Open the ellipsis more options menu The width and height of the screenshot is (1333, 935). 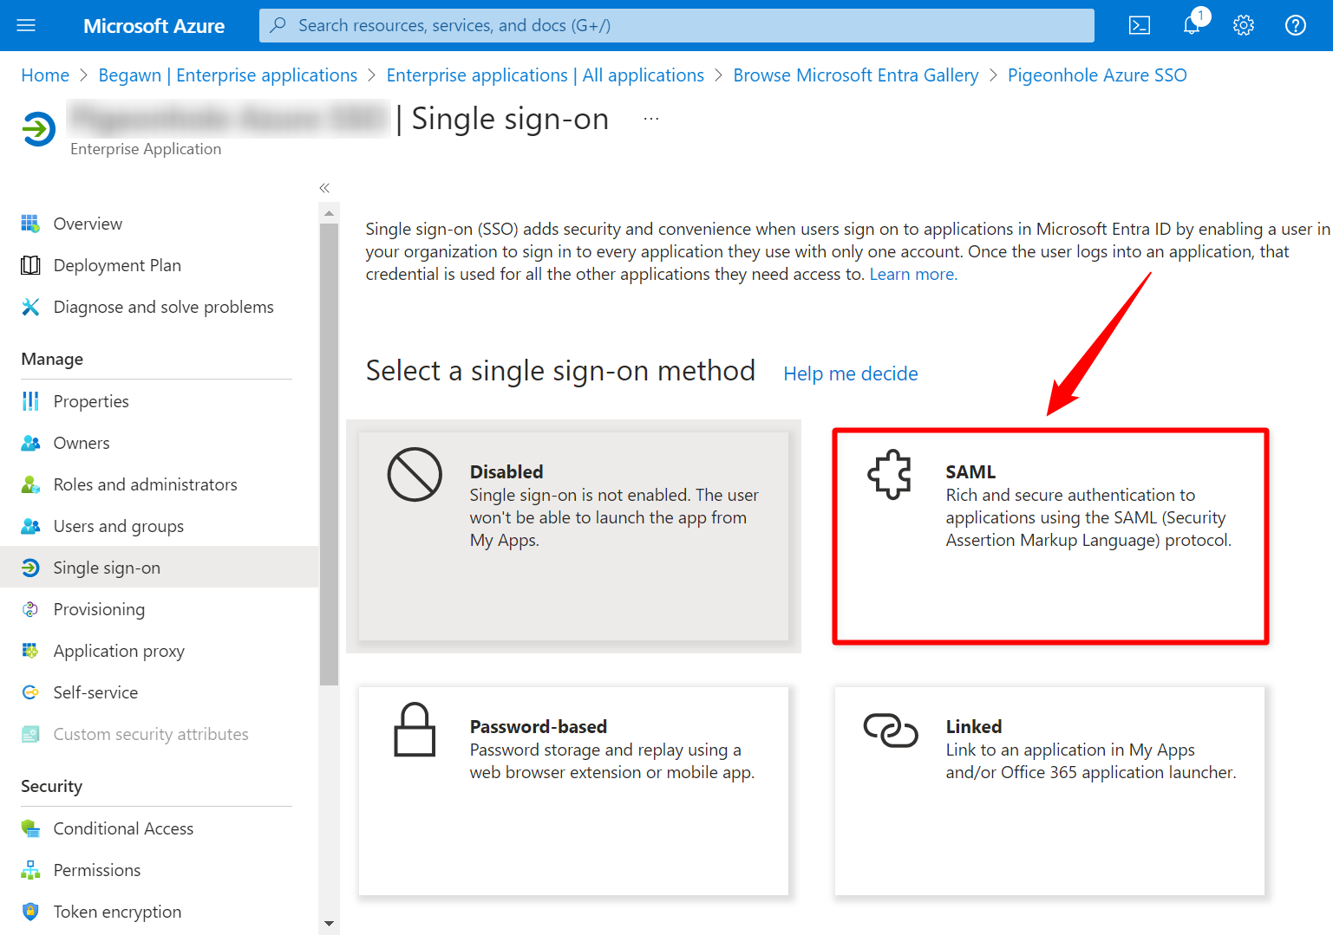click(x=651, y=119)
